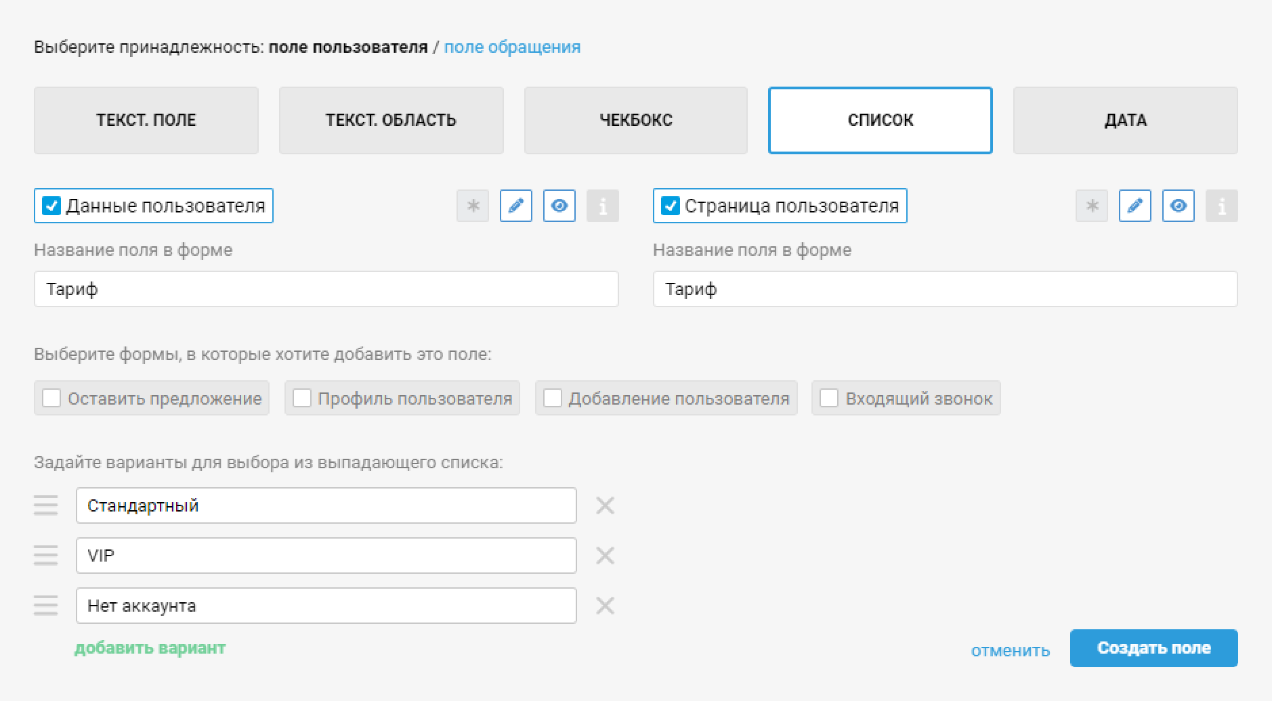
Task: Select the СПИСОК field type
Action: [x=881, y=120]
